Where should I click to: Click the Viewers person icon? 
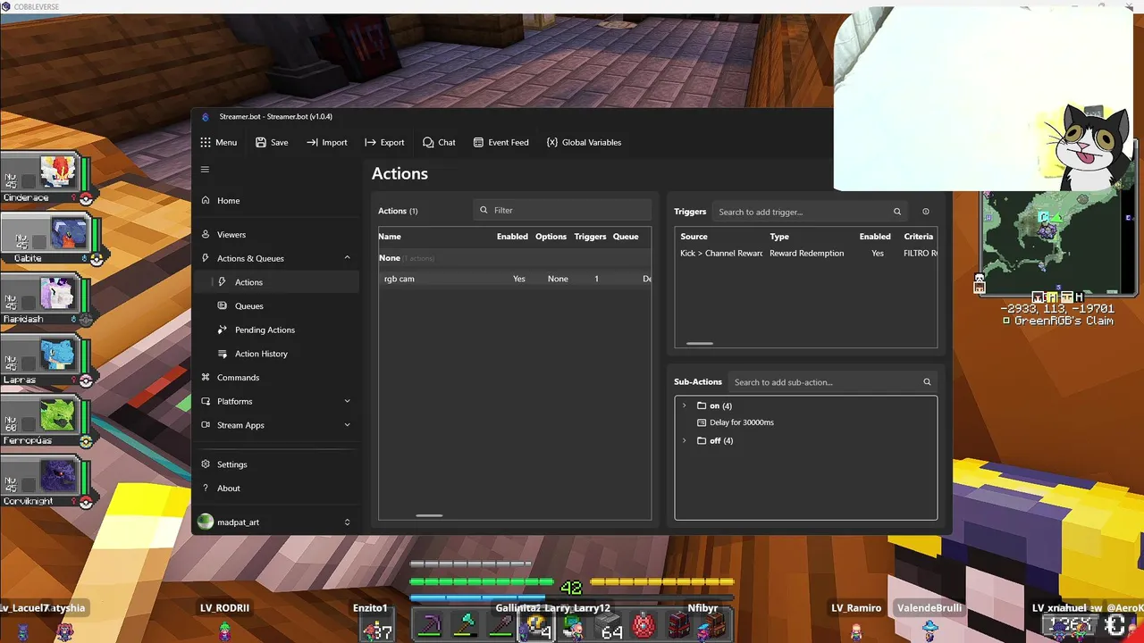[206, 234]
